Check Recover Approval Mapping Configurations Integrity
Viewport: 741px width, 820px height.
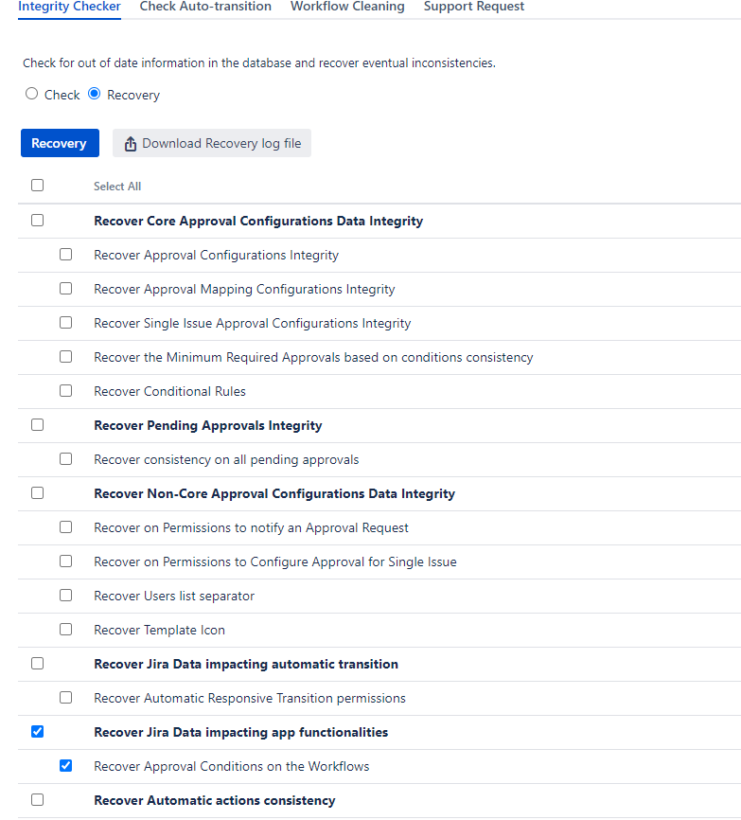coord(66,289)
